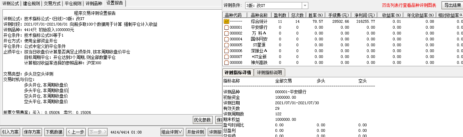Click the document icon beside 000004
The width and height of the screenshot is (463, 137).
point(226,39)
